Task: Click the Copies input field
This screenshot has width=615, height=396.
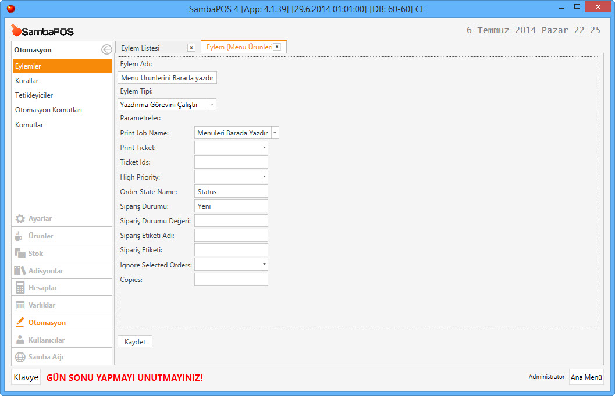Action: (x=231, y=279)
